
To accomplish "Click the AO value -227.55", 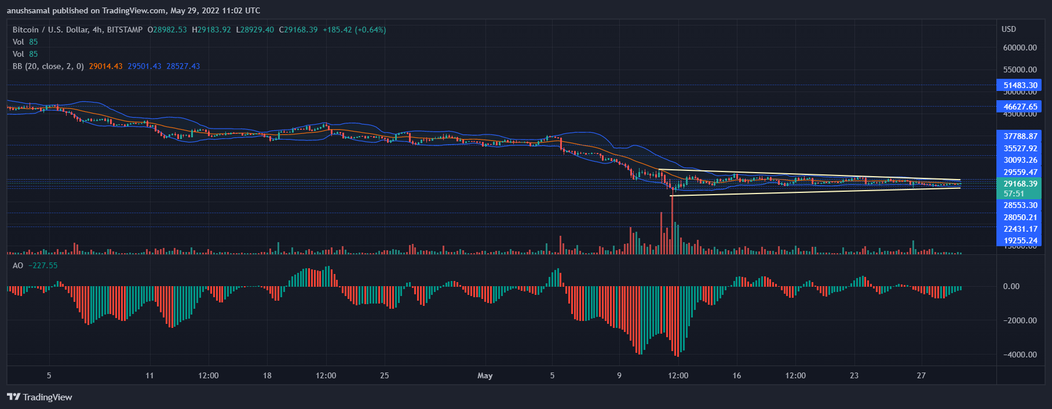I will pos(43,265).
